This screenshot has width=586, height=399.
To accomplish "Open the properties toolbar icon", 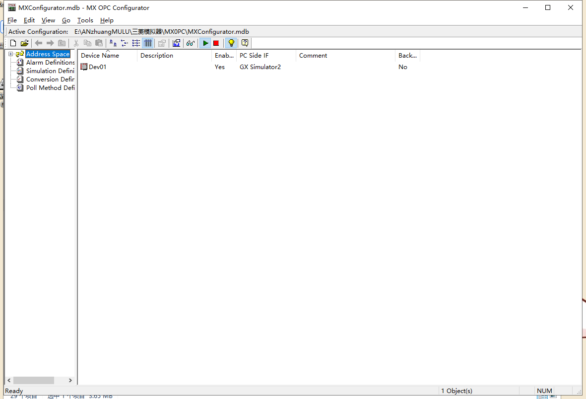I will click(x=162, y=43).
